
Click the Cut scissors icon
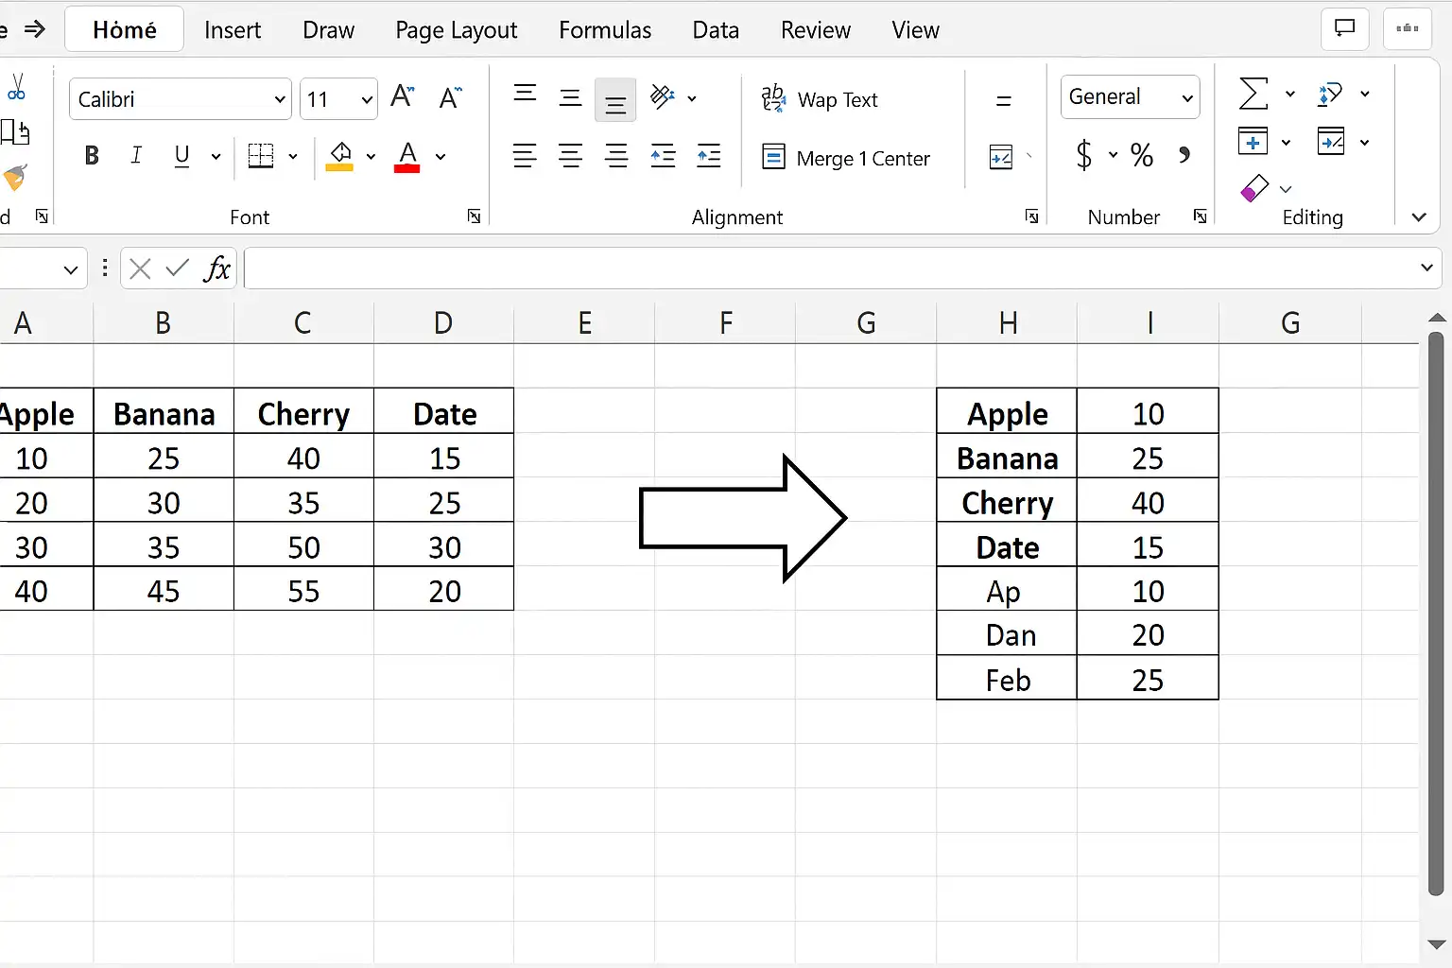click(16, 88)
